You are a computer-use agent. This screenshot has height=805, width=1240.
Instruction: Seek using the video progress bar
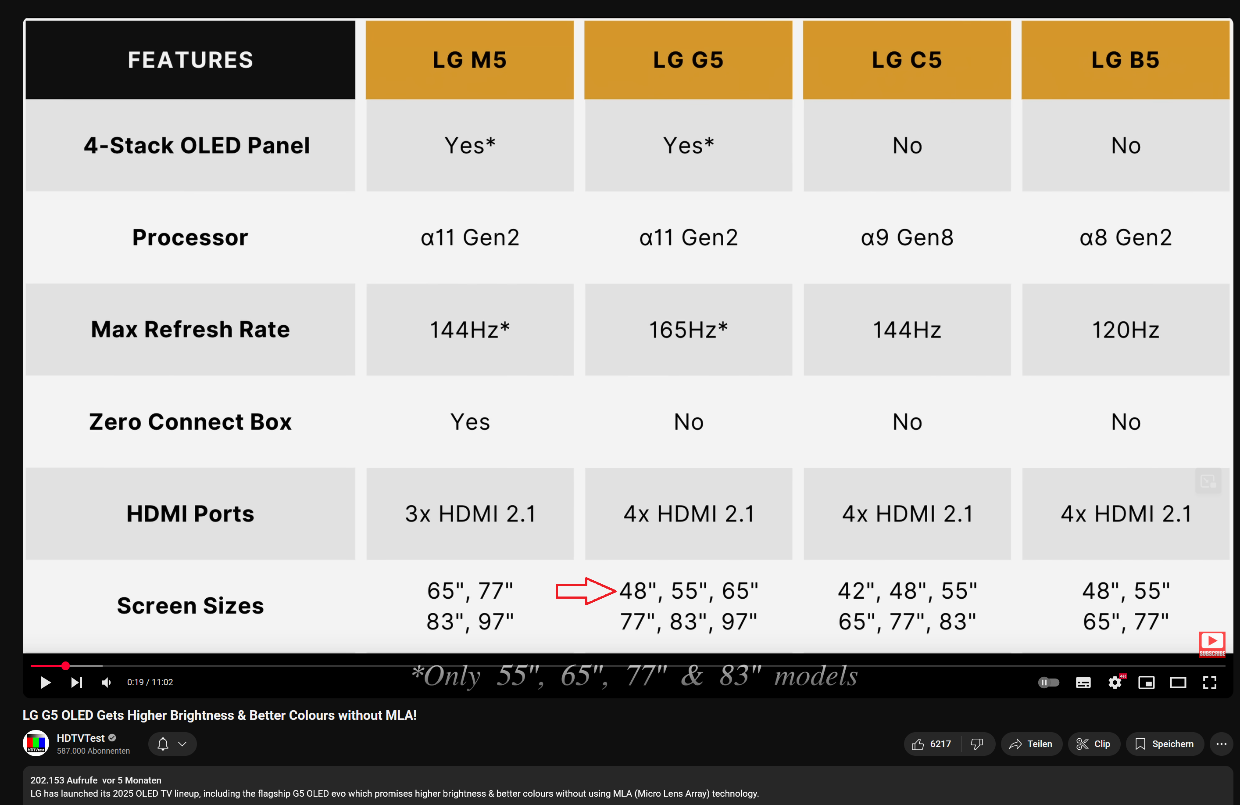[x=625, y=665]
